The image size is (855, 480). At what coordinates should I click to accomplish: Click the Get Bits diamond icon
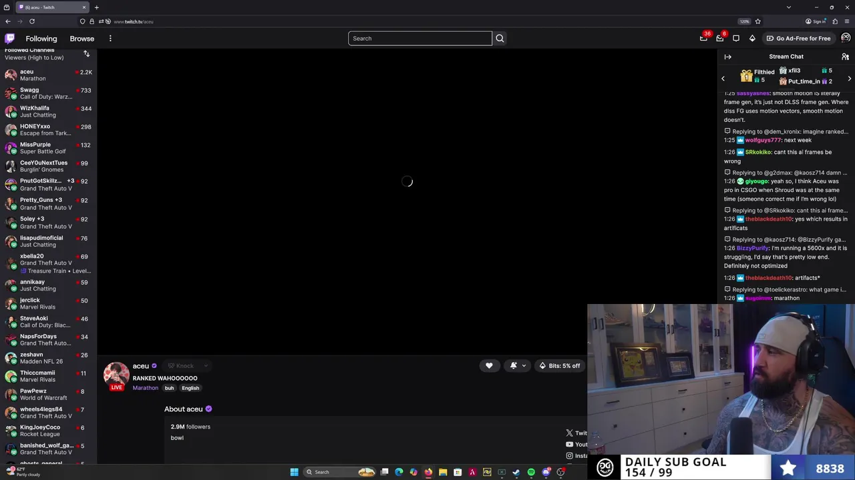[752, 38]
